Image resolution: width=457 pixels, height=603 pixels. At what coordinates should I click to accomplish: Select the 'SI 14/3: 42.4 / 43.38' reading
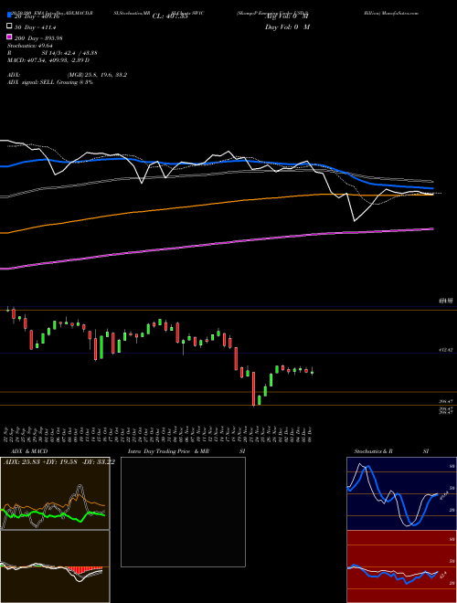coord(69,53)
